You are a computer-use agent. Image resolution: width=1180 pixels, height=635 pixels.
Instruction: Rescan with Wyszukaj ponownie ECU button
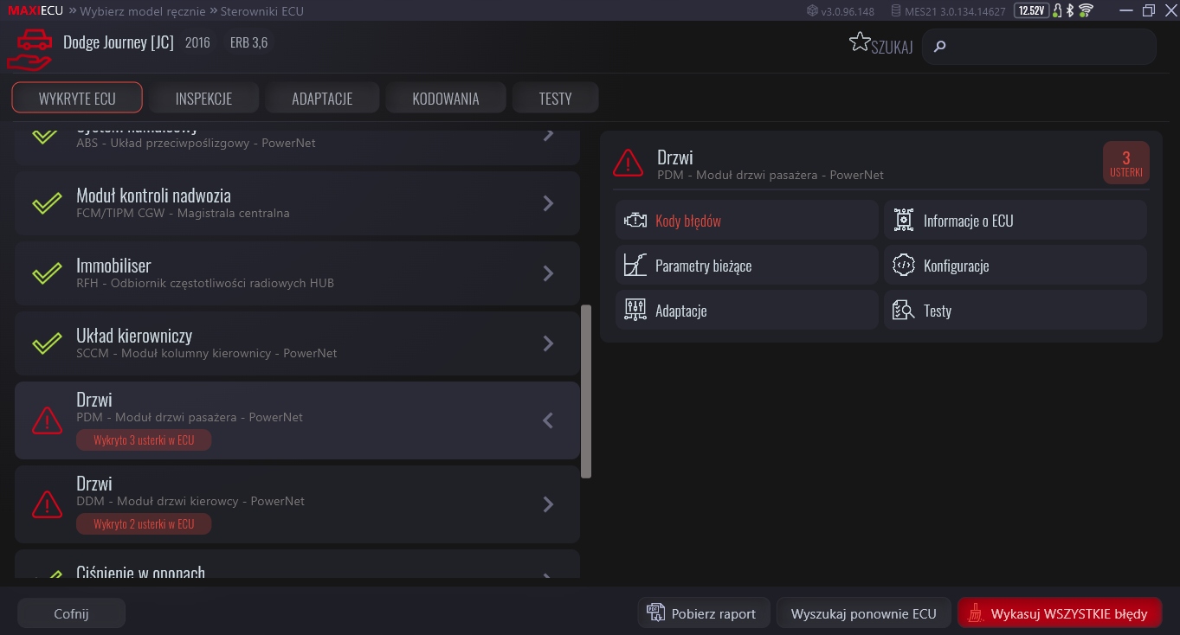864,613
